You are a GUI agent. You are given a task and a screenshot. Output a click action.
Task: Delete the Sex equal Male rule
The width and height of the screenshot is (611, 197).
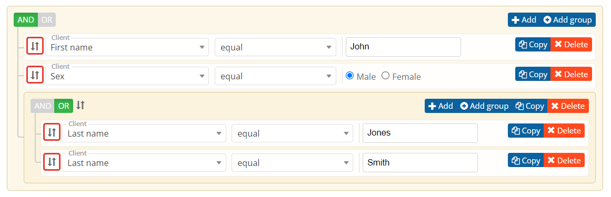pyautogui.click(x=571, y=74)
